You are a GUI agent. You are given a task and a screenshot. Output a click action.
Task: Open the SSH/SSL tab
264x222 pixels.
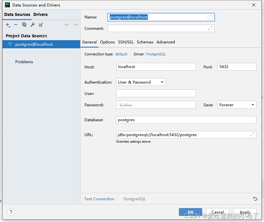click(x=126, y=42)
